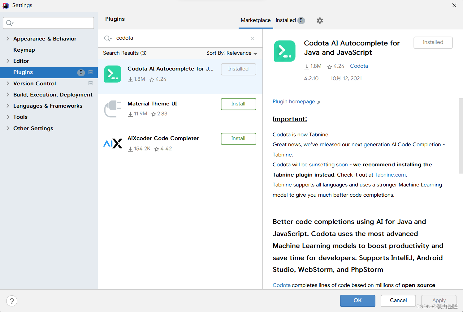Open the Sort By Relevance dropdown

(231, 53)
